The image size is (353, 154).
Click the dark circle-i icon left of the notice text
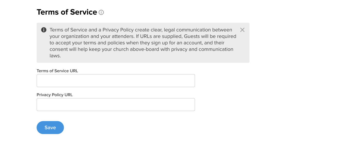44,30
